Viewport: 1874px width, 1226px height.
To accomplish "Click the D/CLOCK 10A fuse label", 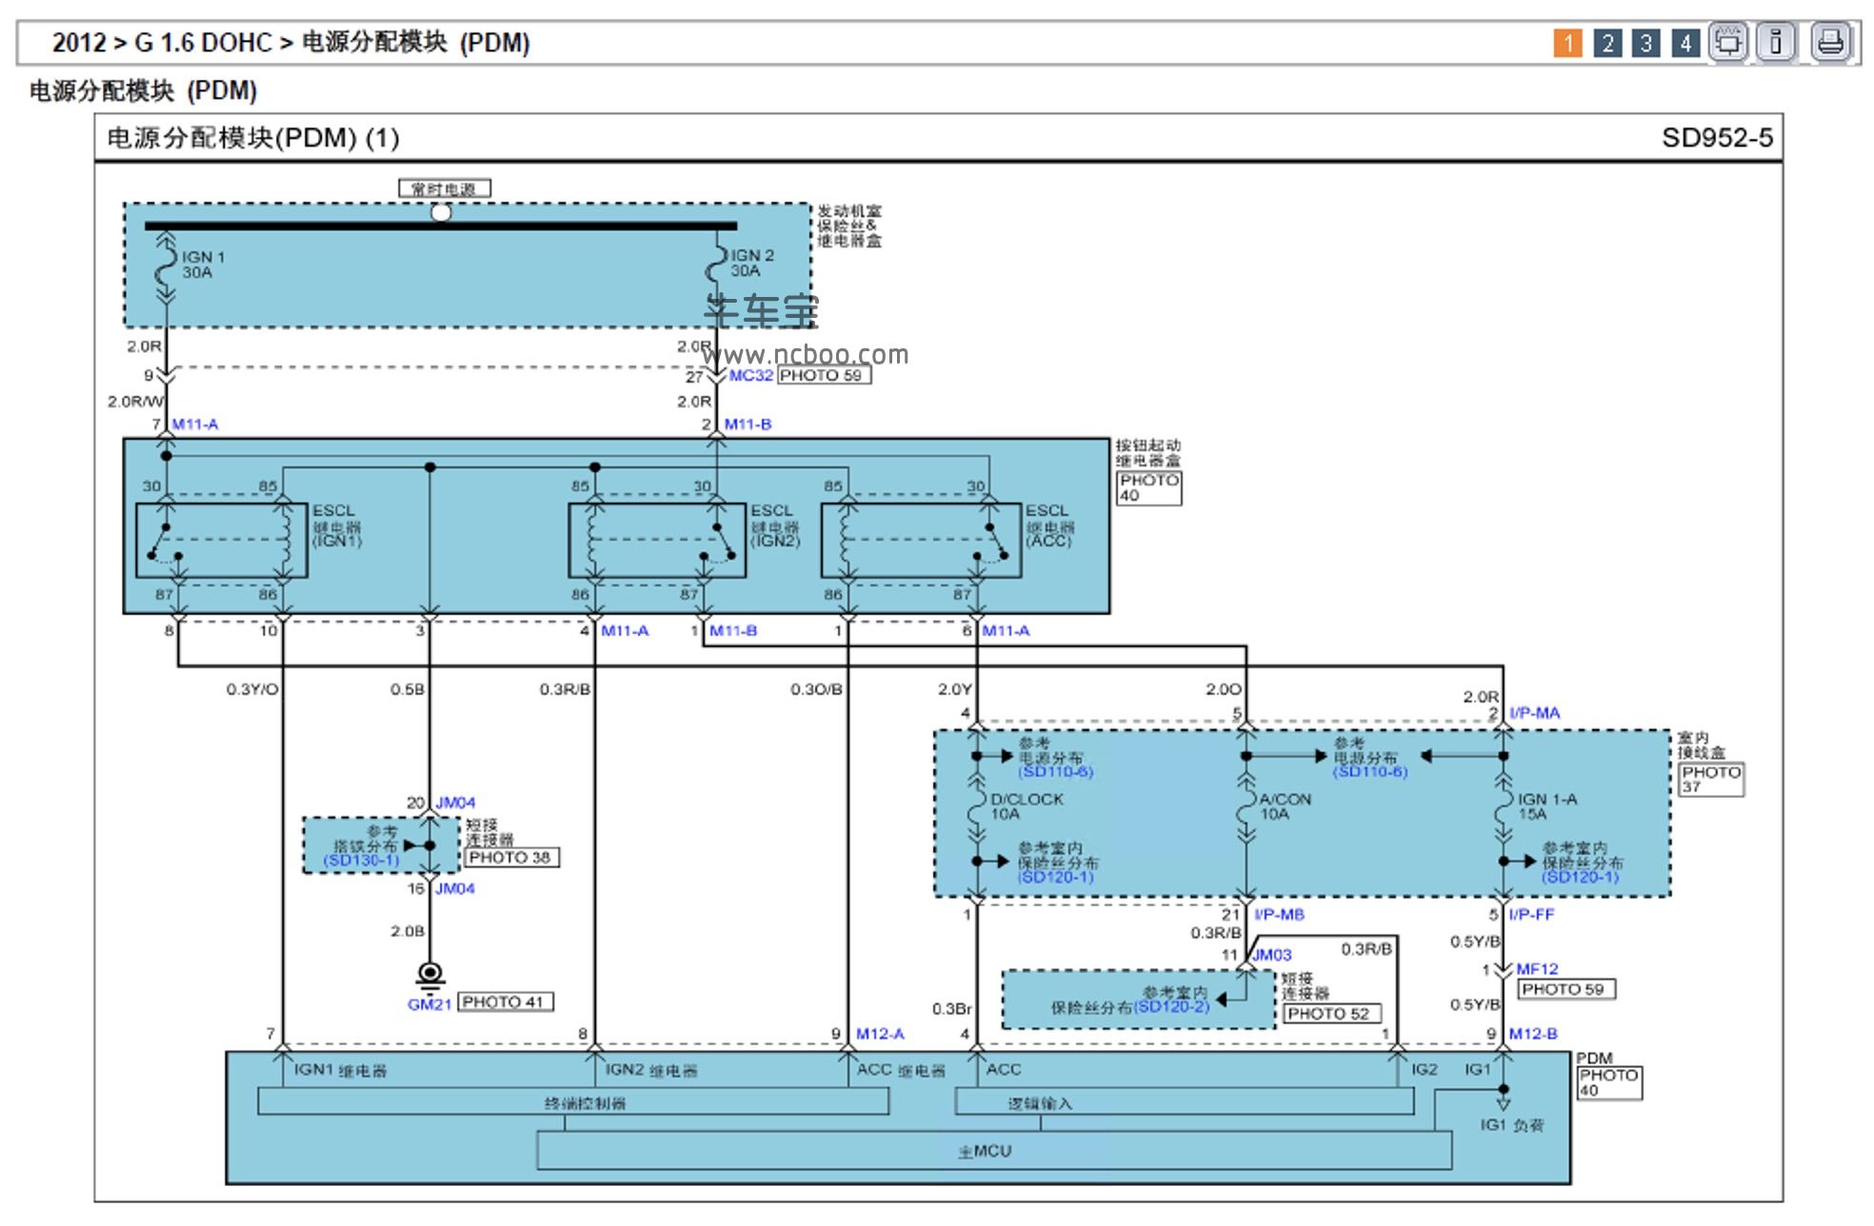I will click(x=1027, y=807).
